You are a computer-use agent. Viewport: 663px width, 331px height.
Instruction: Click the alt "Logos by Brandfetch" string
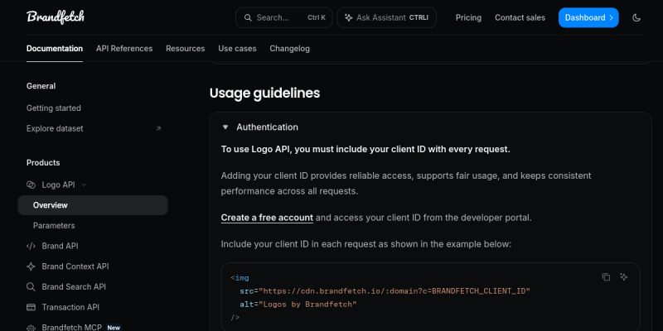pos(307,304)
